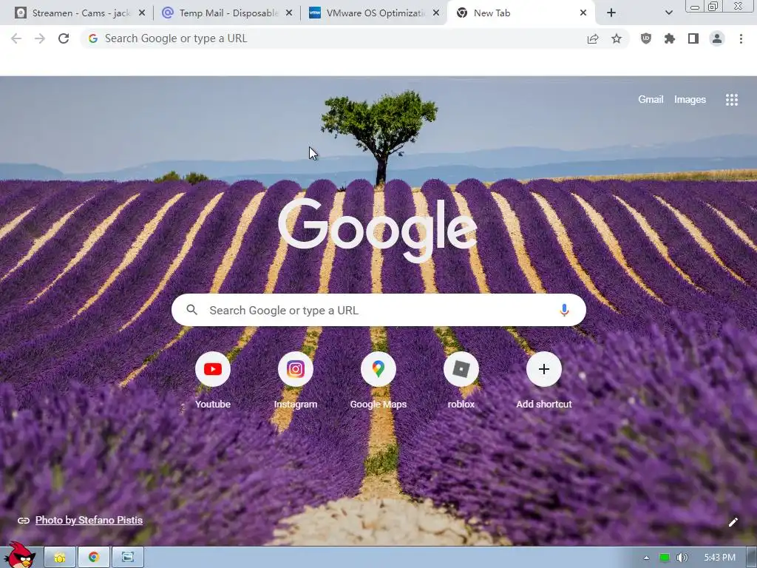This screenshot has width=757, height=568.
Task: Reload the page with the refresh icon
Action: [64, 38]
